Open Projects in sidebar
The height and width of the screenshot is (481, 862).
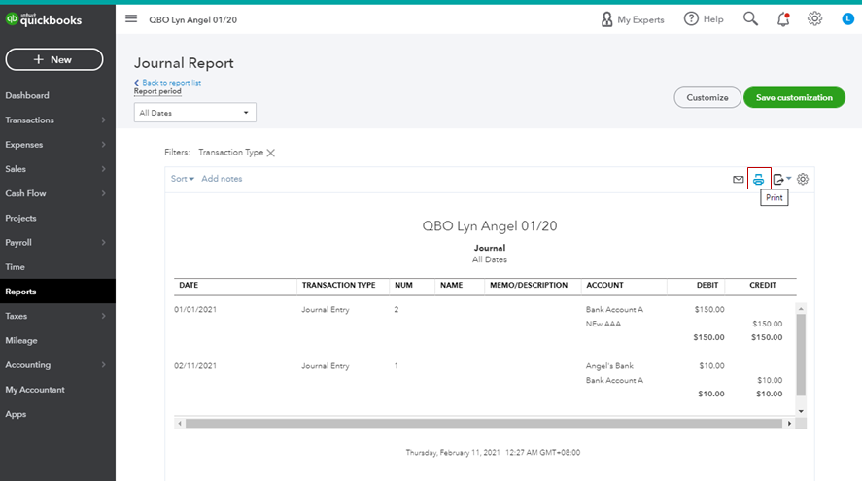(x=20, y=219)
